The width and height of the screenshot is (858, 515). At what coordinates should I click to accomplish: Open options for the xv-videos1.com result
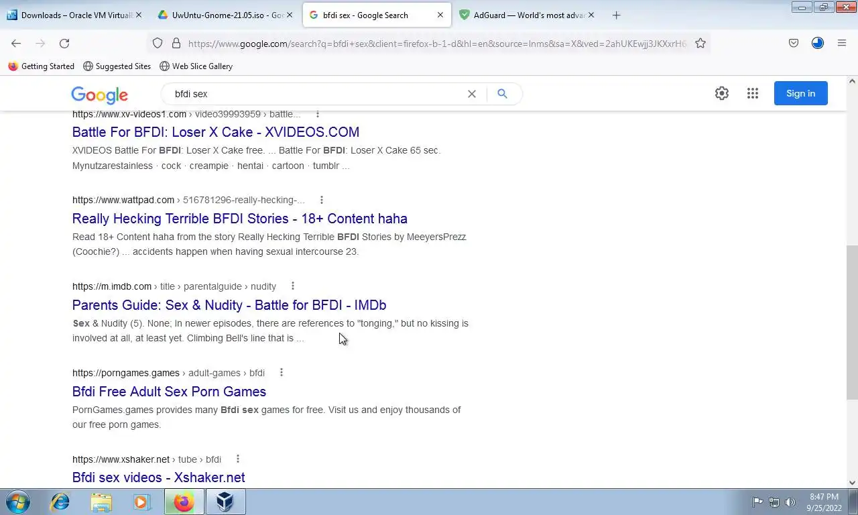pos(318,114)
